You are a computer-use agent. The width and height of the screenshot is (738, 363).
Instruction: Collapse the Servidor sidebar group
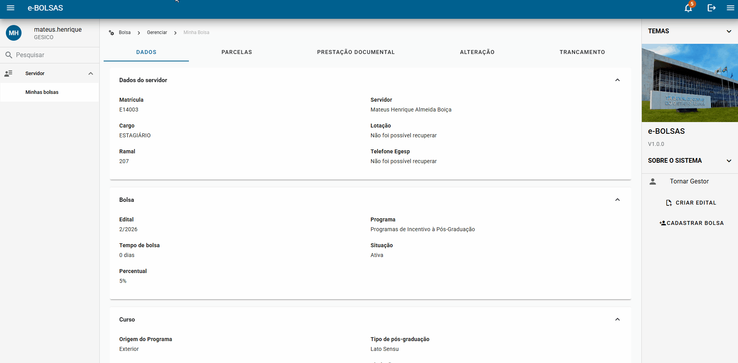click(x=91, y=74)
